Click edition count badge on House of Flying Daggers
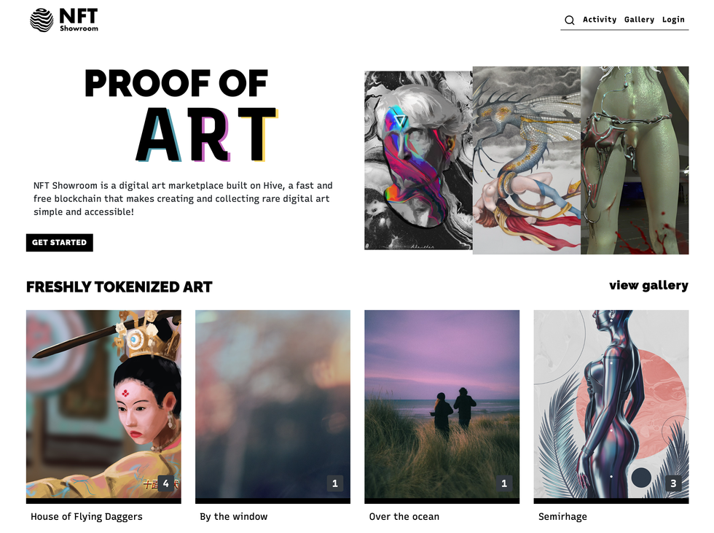 [166, 483]
